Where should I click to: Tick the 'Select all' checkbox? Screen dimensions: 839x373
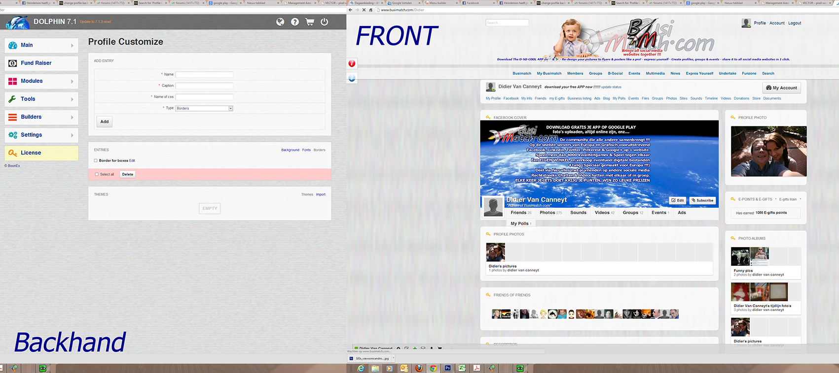pos(97,174)
